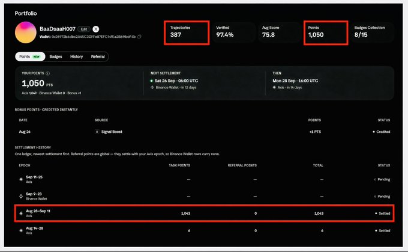Click the Signal Boost X source icon

pos(97,132)
